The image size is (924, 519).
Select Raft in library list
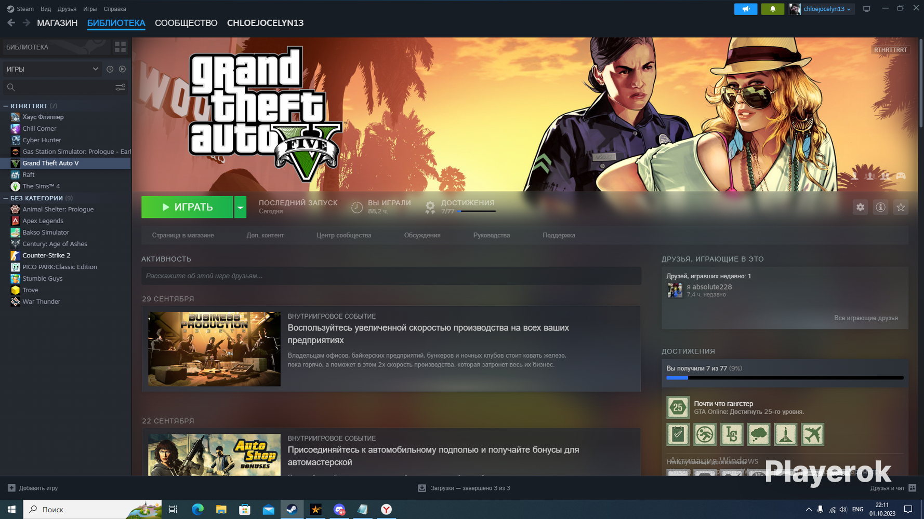pos(65,175)
